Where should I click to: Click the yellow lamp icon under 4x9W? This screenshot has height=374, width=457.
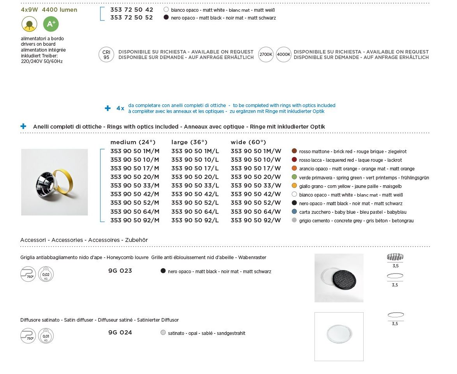pos(29,24)
